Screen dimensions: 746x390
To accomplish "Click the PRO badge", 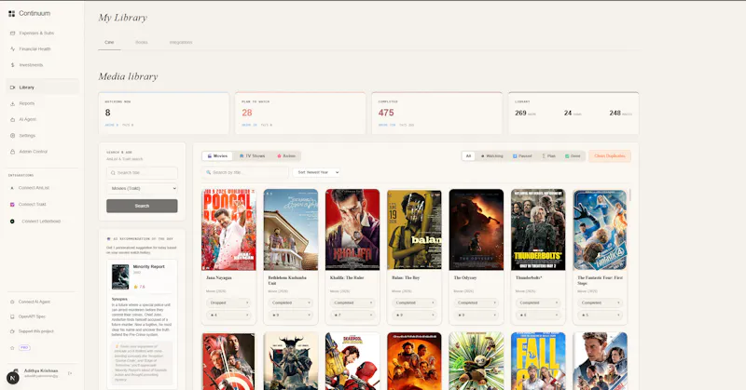I will [24, 348].
